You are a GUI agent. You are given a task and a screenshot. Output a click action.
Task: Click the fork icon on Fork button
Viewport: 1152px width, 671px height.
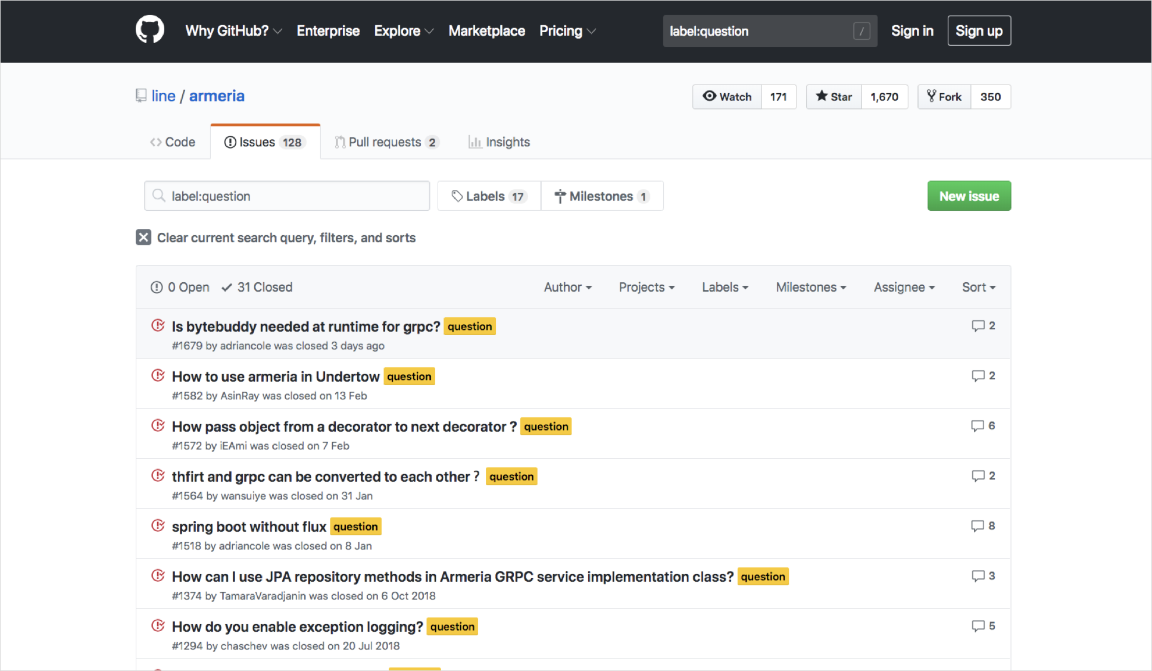(x=932, y=96)
